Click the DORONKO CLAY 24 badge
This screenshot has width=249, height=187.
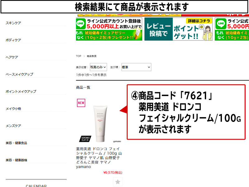click(85, 139)
